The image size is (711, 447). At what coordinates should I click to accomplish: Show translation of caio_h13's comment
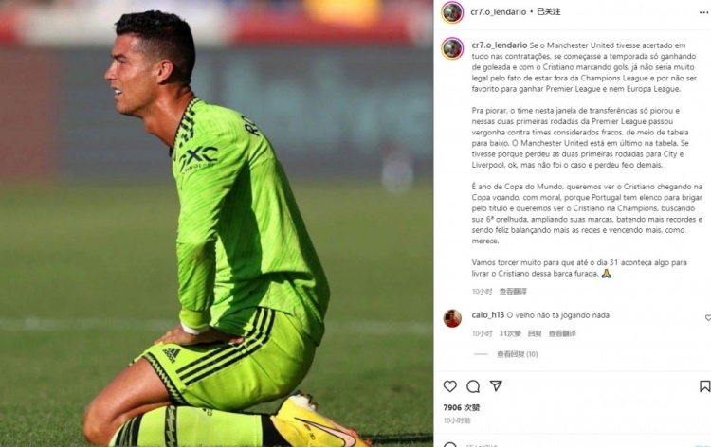click(x=562, y=333)
